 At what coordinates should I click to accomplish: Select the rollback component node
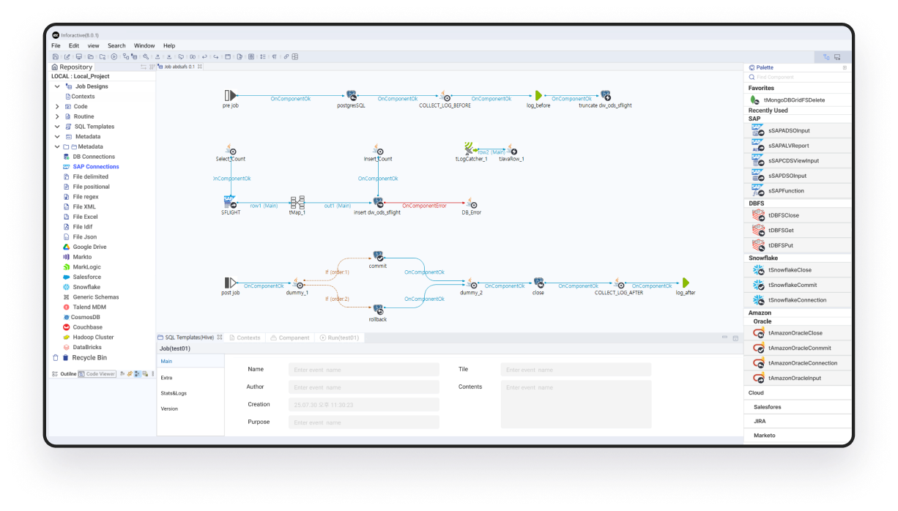[378, 310]
